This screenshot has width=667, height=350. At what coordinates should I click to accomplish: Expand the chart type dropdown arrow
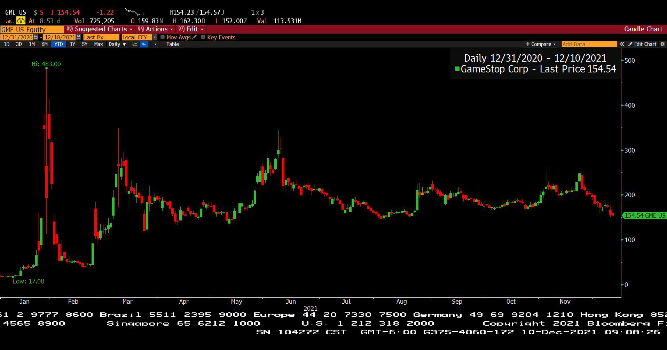(155, 44)
